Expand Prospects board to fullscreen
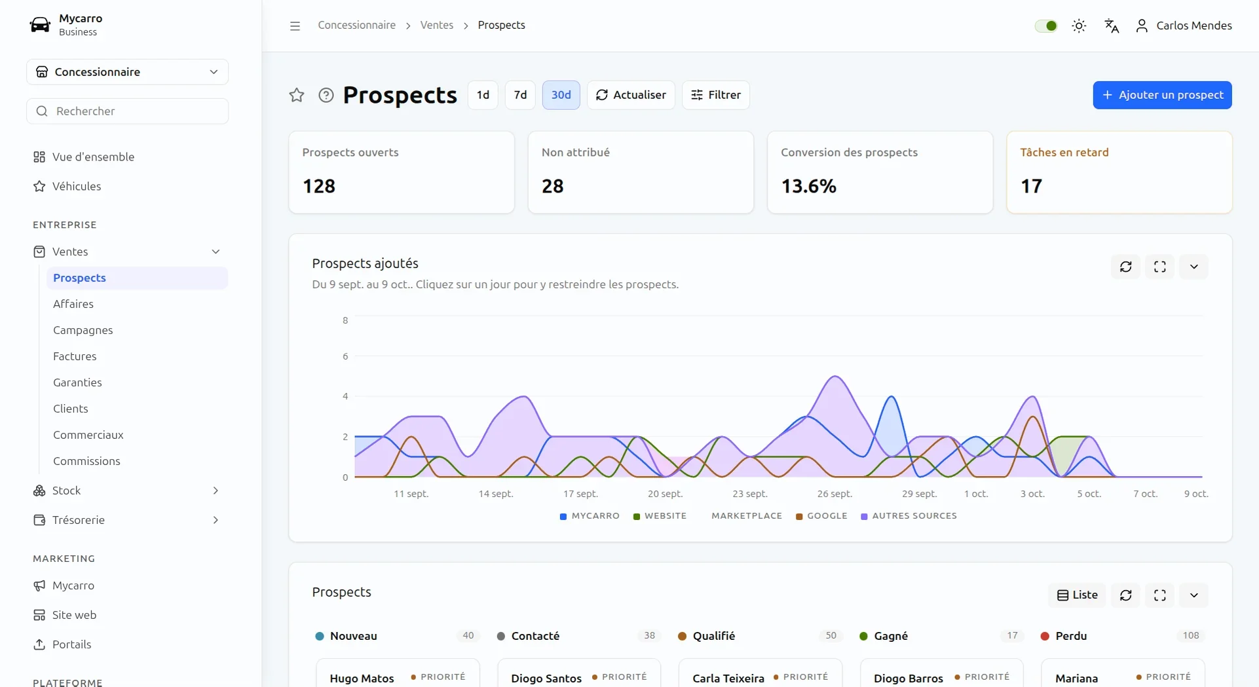The width and height of the screenshot is (1259, 687). (1159, 595)
